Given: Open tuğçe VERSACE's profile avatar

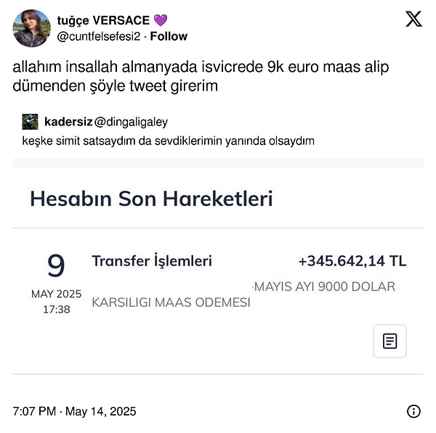Looking at the screenshot, I should [31, 28].
